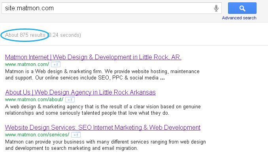
Task: Click the 'About 875 results' count text
Action: 25,35
